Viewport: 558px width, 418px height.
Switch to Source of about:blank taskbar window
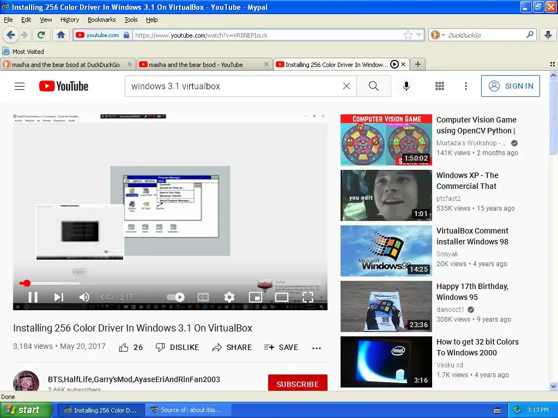tap(188, 410)
